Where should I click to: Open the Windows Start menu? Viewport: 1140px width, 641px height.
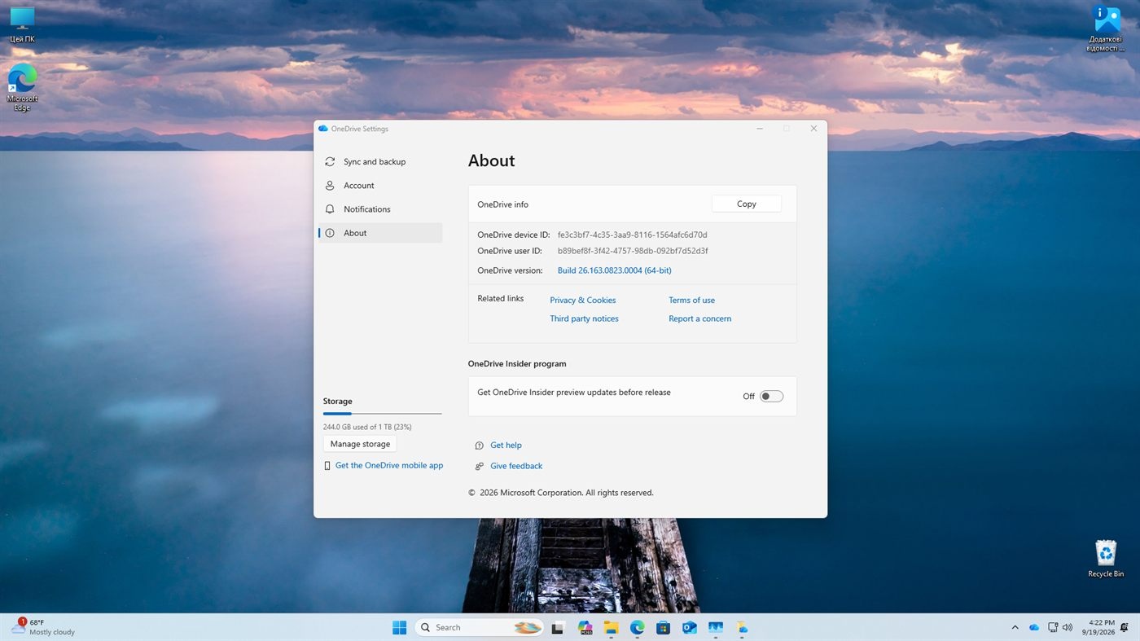point(399,627)
